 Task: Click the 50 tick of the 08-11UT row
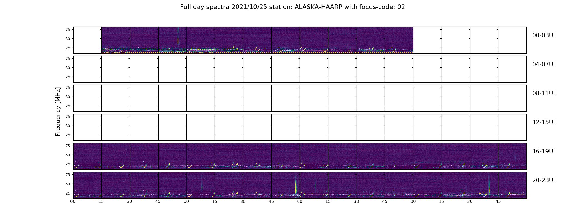67,97
